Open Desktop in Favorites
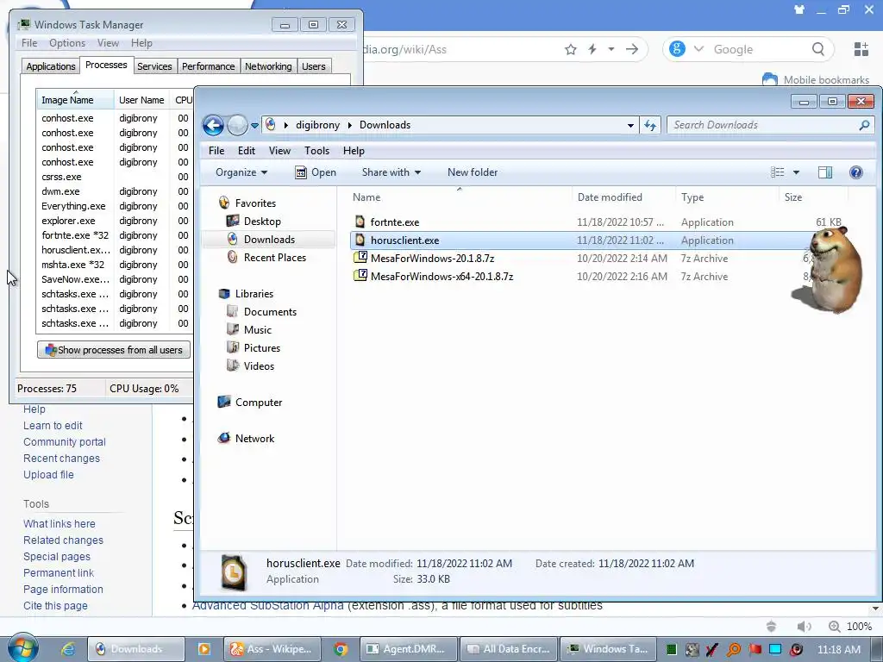 262,222
